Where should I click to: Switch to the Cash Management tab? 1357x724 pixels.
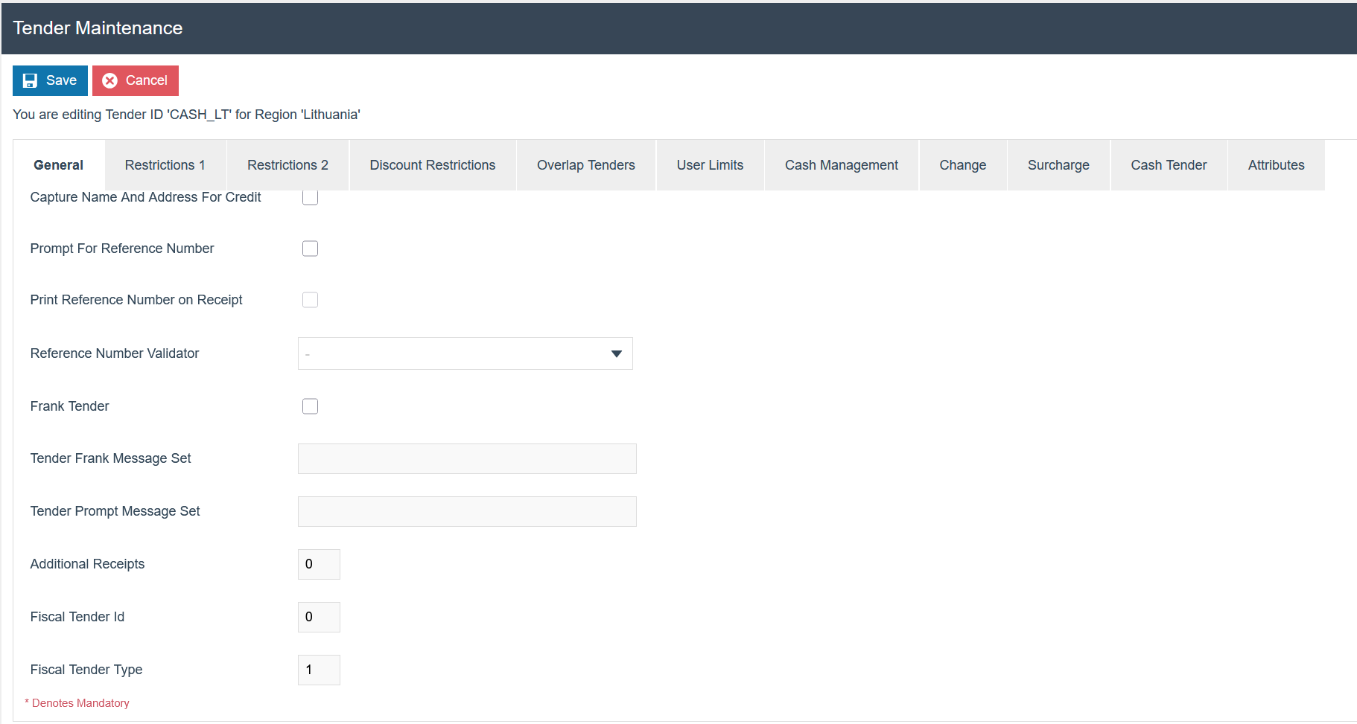(x=841, y=165)
